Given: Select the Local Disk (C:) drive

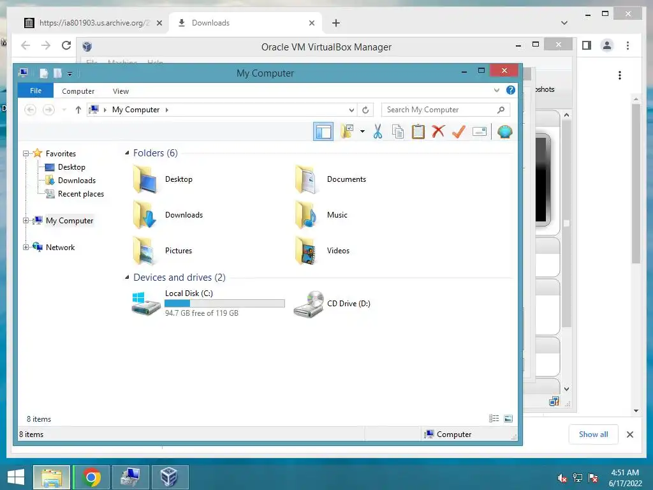Looking at the screenshot, I should [x=209, y=303].
